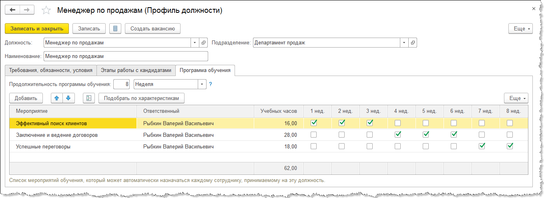Open the Должность field's linked record icon

[x=203, y=42]
